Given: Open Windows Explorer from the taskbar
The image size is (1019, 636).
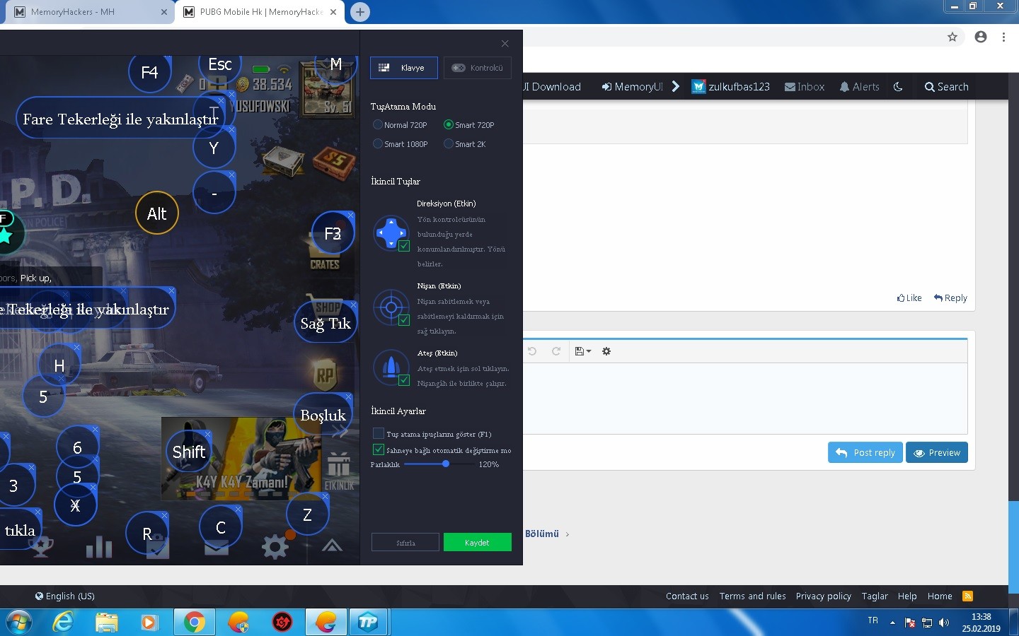Looking at the screenshot, I should (x=106, y=622).
